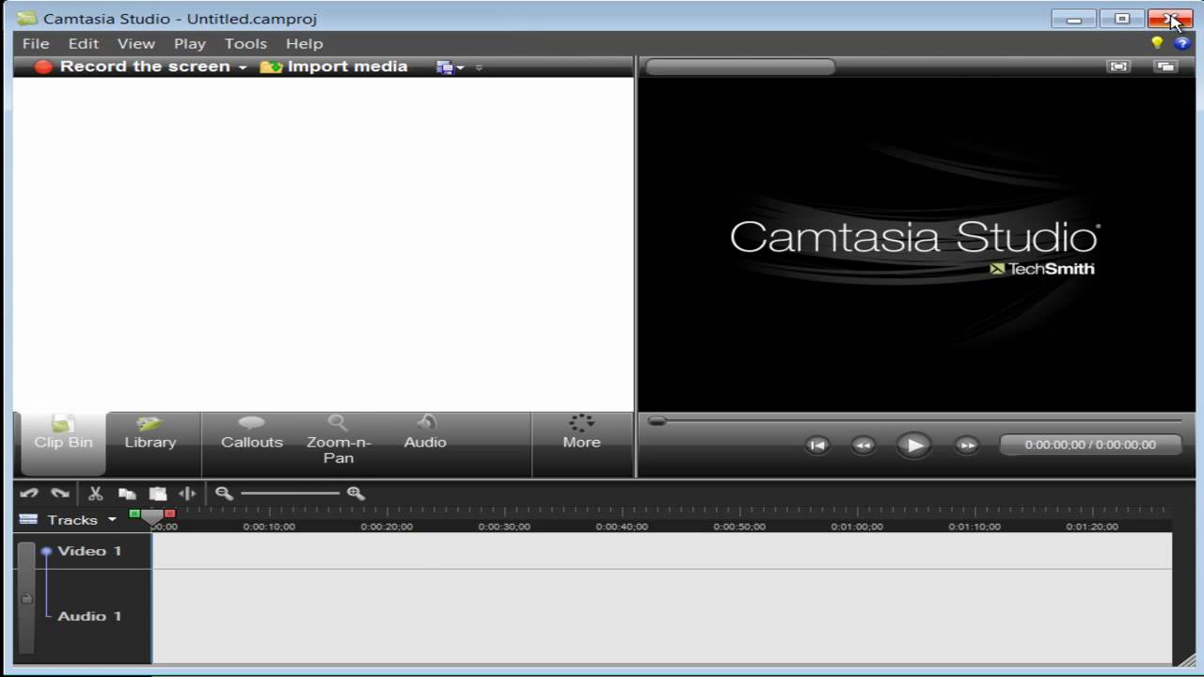Open the File menu
The image size is (1204, 677).
pos(36,43)
